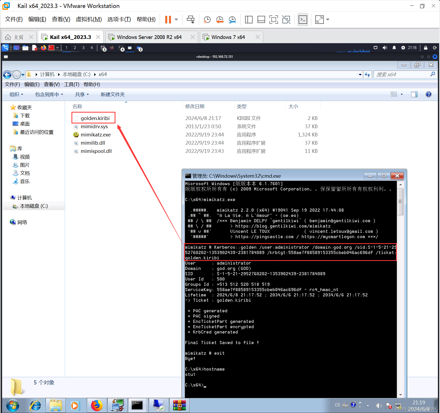440x413 pixels.
Task: Open the VMware 文件(F) menu
Action: (x=14, y=19)
